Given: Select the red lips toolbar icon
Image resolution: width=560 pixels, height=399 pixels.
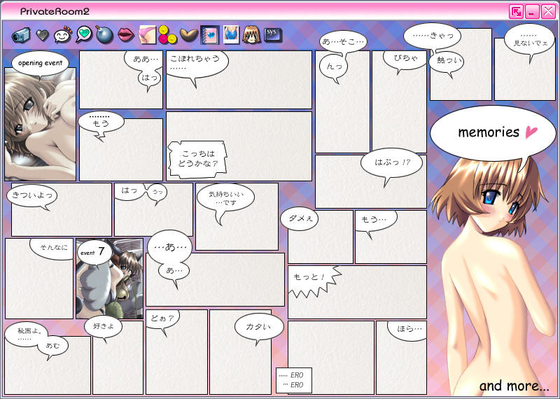Looking at the screenshot, I should click(x=125, y=34).
